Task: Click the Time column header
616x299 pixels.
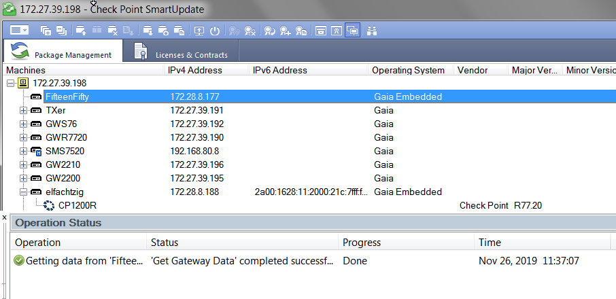Action: tap(543, 243)
